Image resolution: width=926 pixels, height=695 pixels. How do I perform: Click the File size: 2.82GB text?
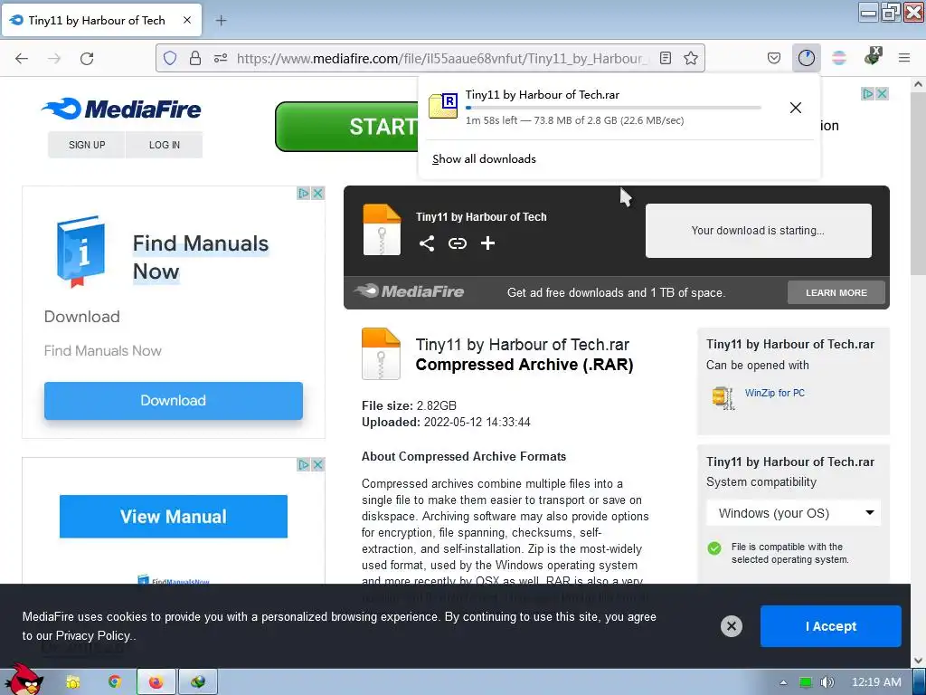point(409,405)
